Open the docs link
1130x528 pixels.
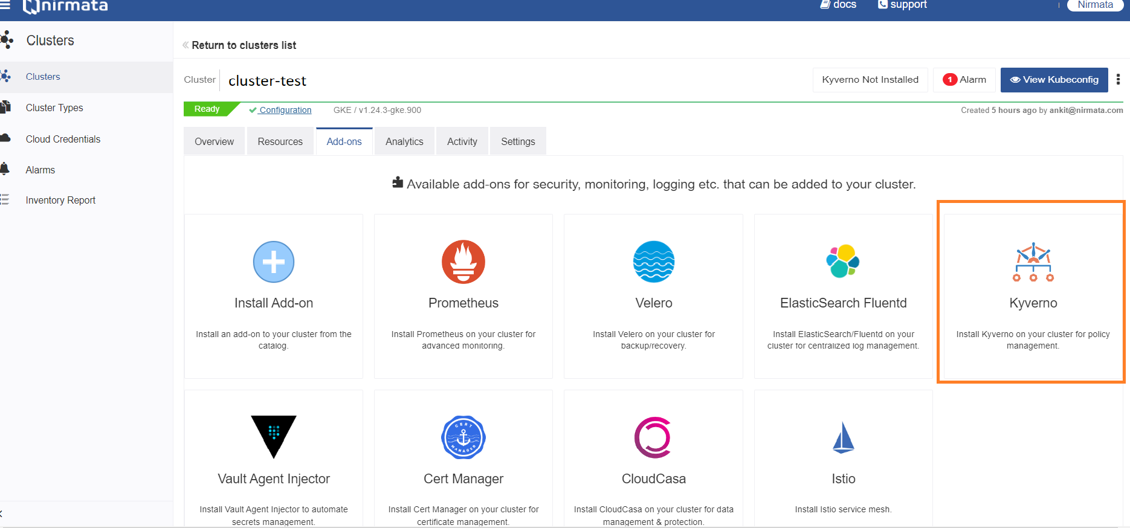tap(838, 5)
